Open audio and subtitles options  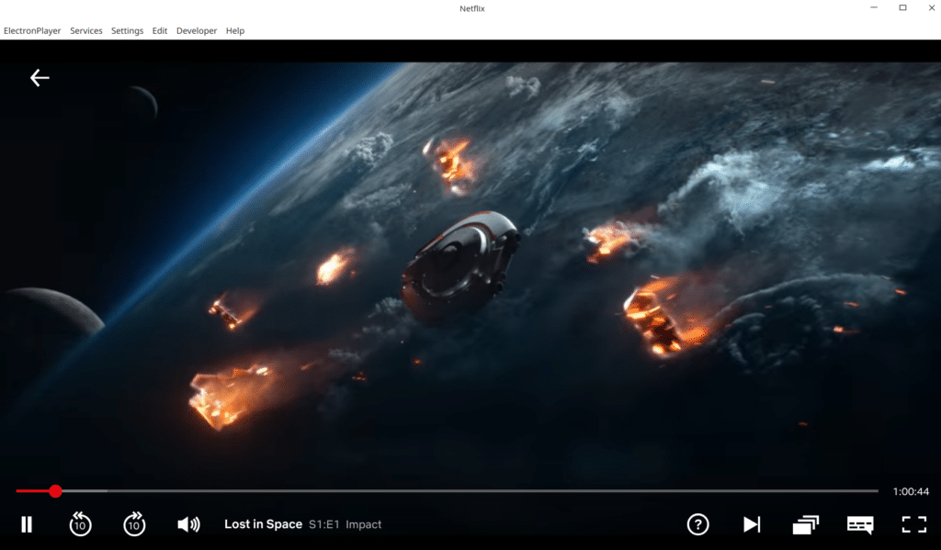coord(860,524)
